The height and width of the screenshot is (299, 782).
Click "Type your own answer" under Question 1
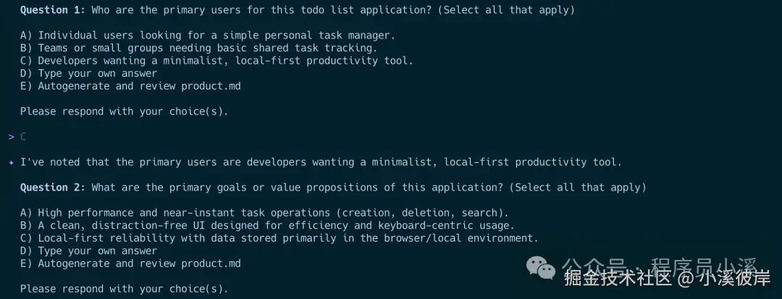(x=88, y=73)
